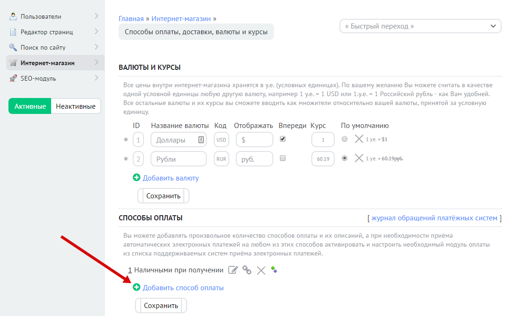Enable 'Впереди' checkbox for Рубли
Image resolution: width=512 pixels, height=316 pixels.
click(283, 158)
